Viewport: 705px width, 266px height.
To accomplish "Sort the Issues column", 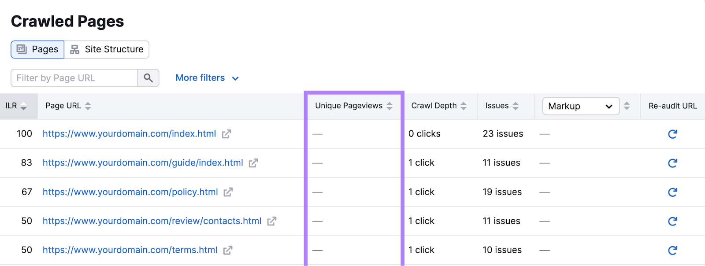I will coord(515,106).
